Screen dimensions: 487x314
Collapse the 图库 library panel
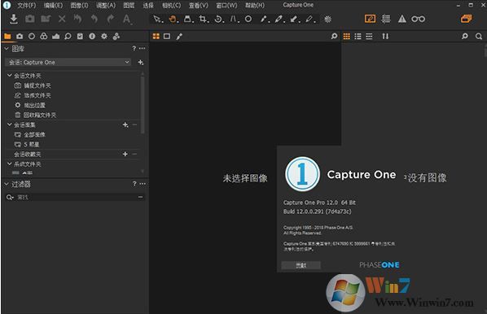click(x=7, y=49)
